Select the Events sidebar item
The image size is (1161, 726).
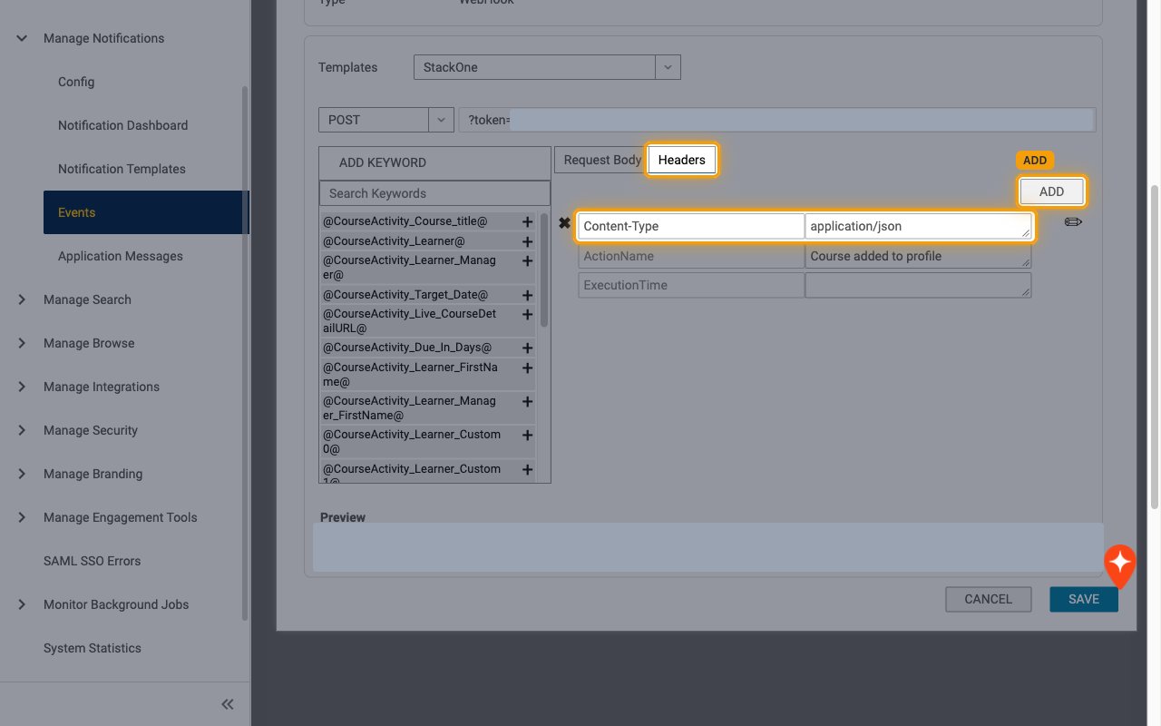pyautogui.click(x=145, y=212)
